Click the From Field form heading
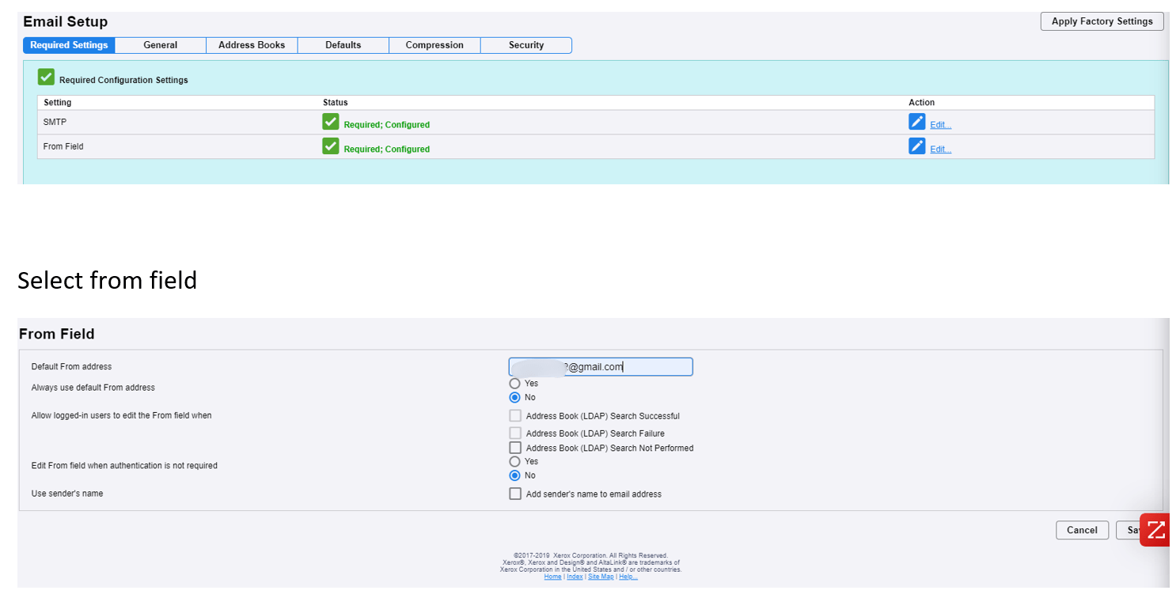Viewport: 1176px width, 613px height. [57, 334]
